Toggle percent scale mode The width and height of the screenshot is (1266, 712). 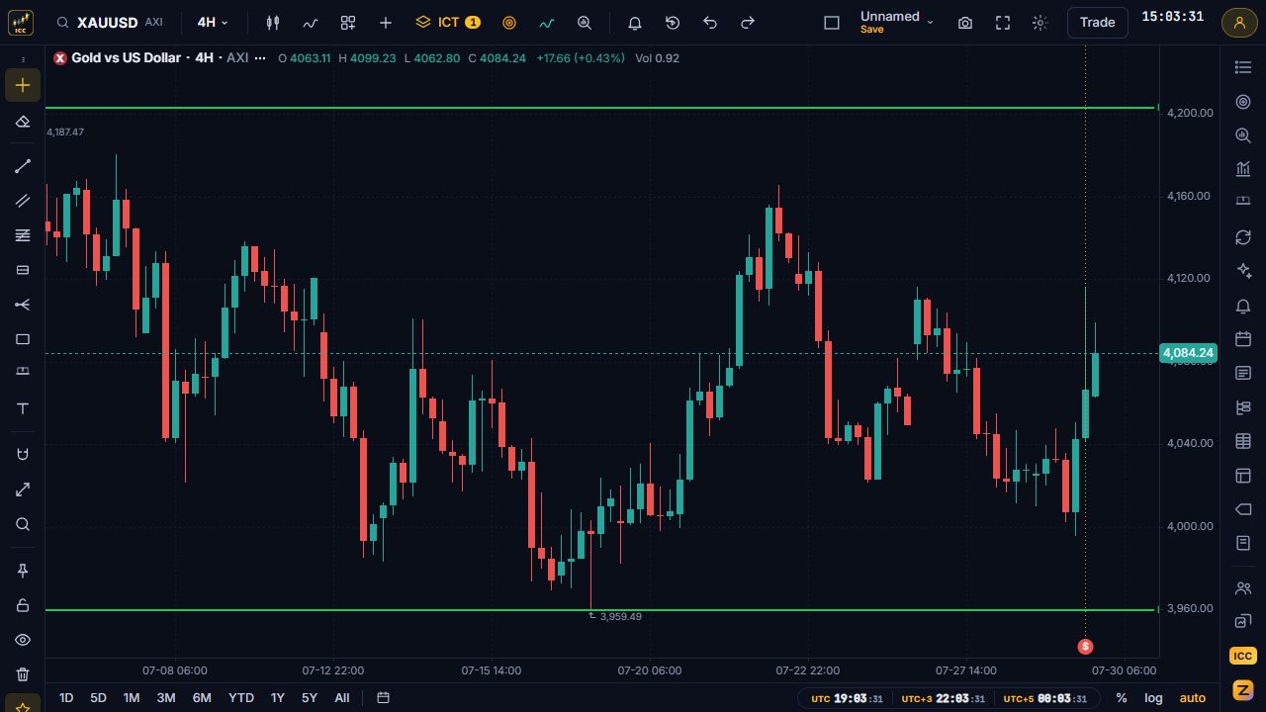(x=1122, y=697)
